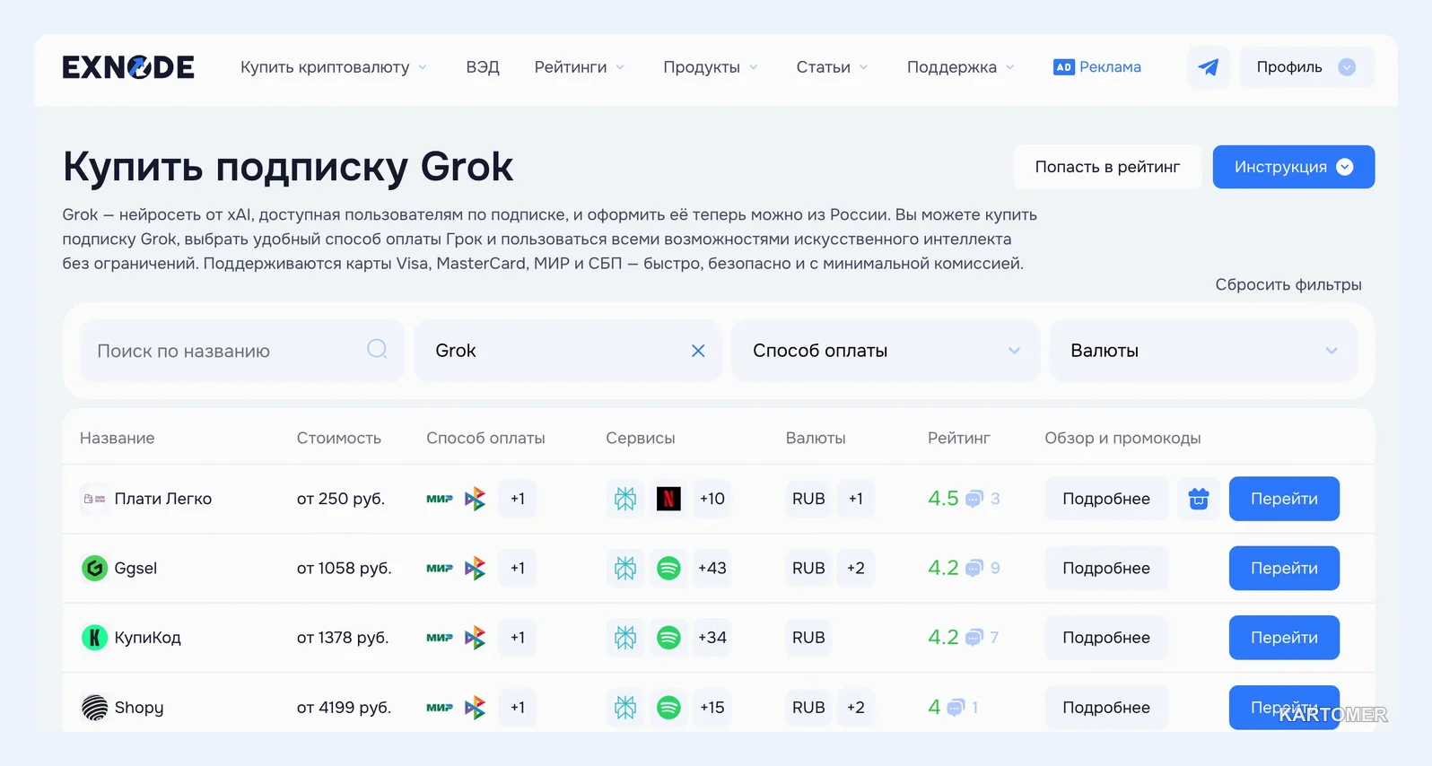Click Сбросить фильтры link
Viewport: 1432px width, 766px height.
click(x=1288, y=284)
